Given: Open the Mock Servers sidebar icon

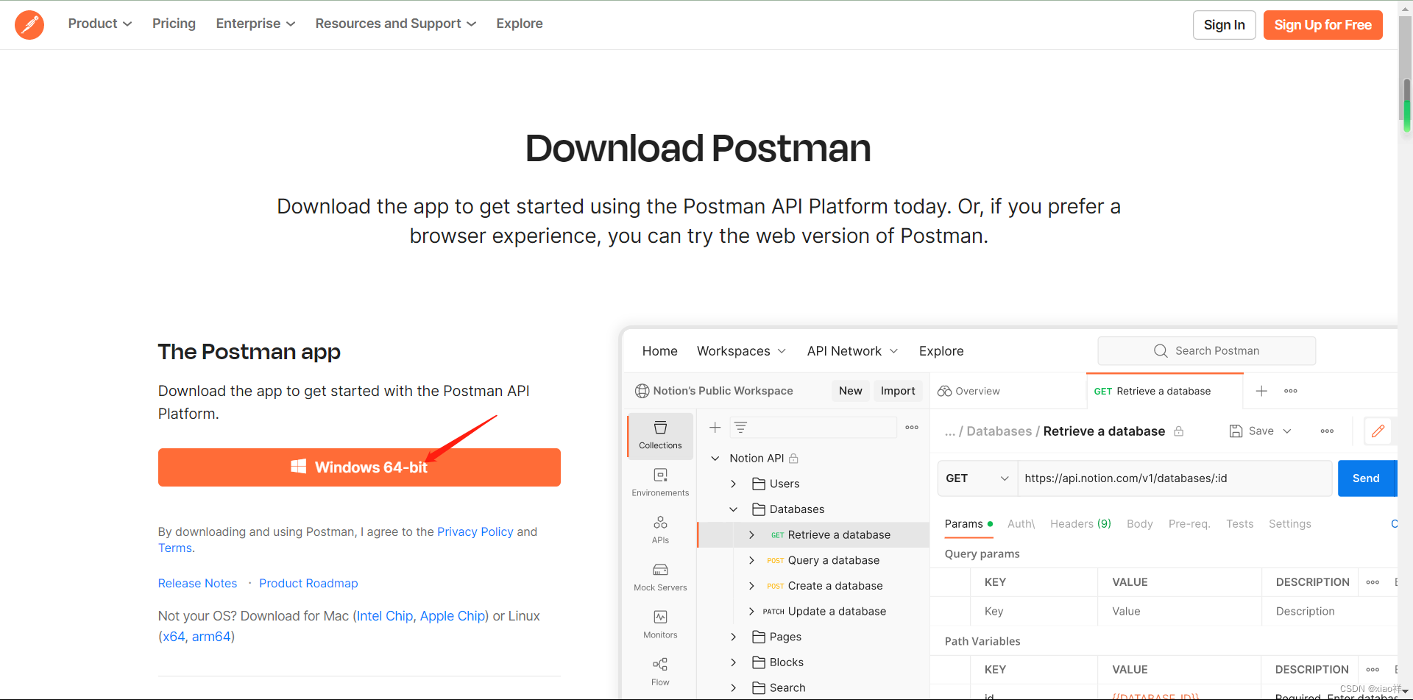Looking at the screenshot, I should pyautogui.click(x=660, y=578).
